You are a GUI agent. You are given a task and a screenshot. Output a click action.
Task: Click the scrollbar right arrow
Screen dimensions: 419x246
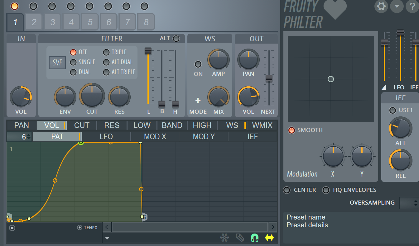[x=273, y=227]
